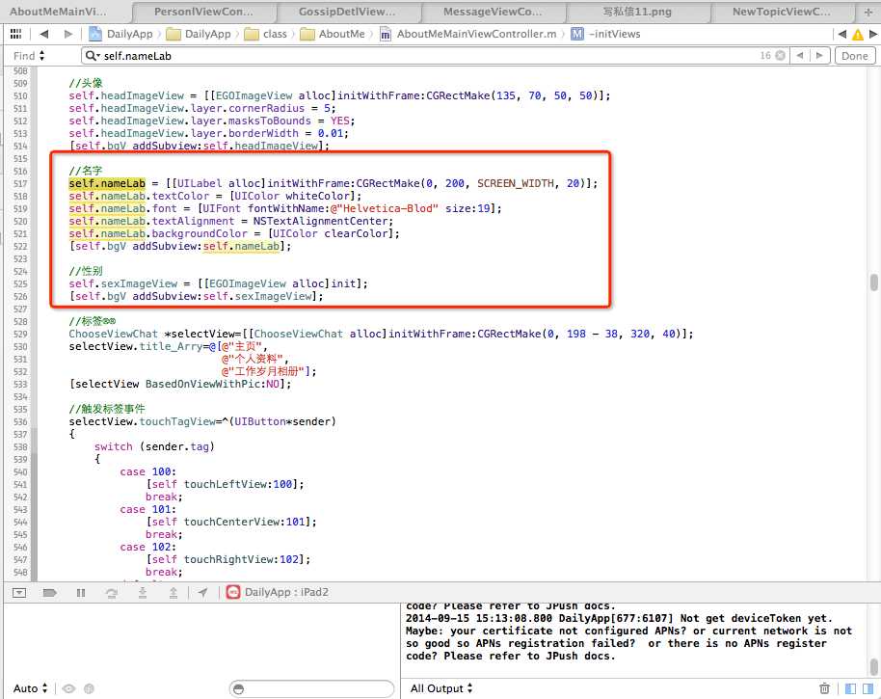Click the method M icon before -initViews
Image resolution: width=881 pixels, height=699 pixels.
[577, 34]
